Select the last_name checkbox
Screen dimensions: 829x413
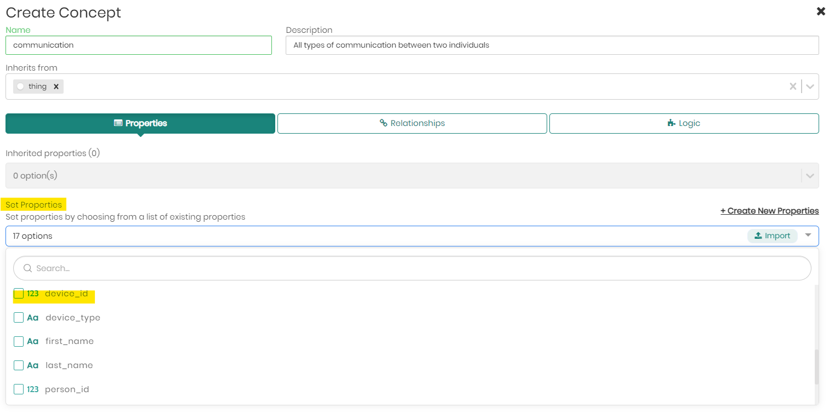pos(19,365)
